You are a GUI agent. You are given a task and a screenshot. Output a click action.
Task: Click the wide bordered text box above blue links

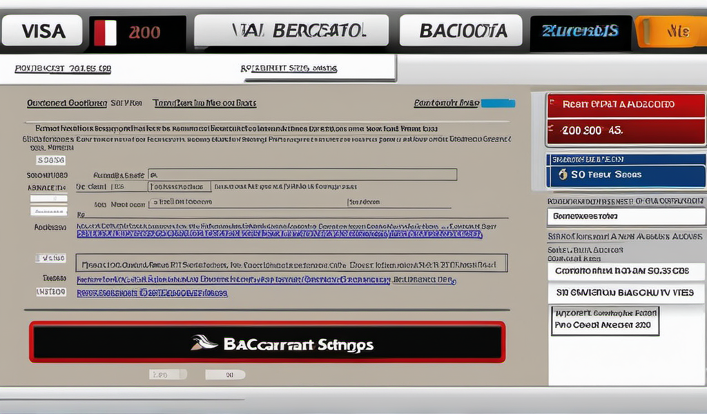tap(291, 263)
